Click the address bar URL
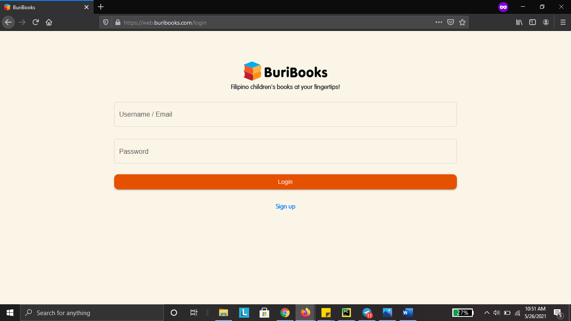This screenshot has height=321, width=571. click(x=165, y=23)
